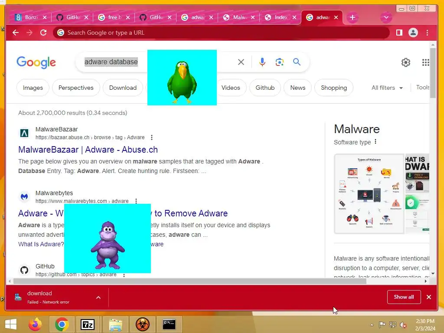This screenshot has width=444, height=333.
Task: Open the tab search dropdown arrow
Action: pos(386,17)
